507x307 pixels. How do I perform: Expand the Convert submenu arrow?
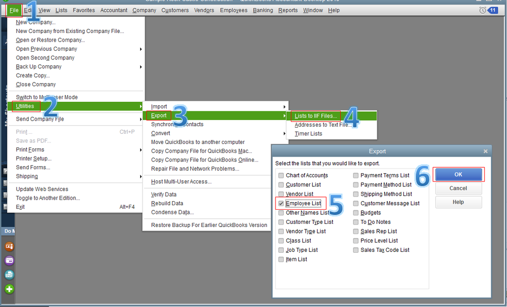[284, 133]
